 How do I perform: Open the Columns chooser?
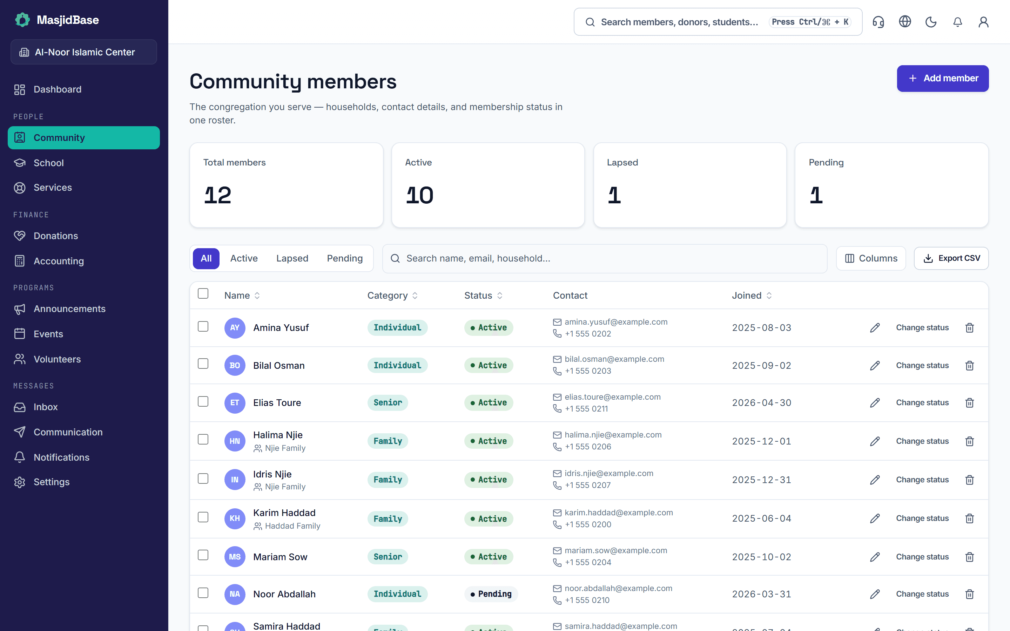(x=871, y=258)
